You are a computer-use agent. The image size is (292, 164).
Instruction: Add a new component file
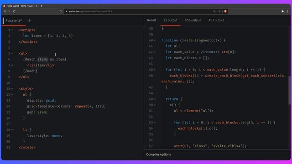pos(29,20)
